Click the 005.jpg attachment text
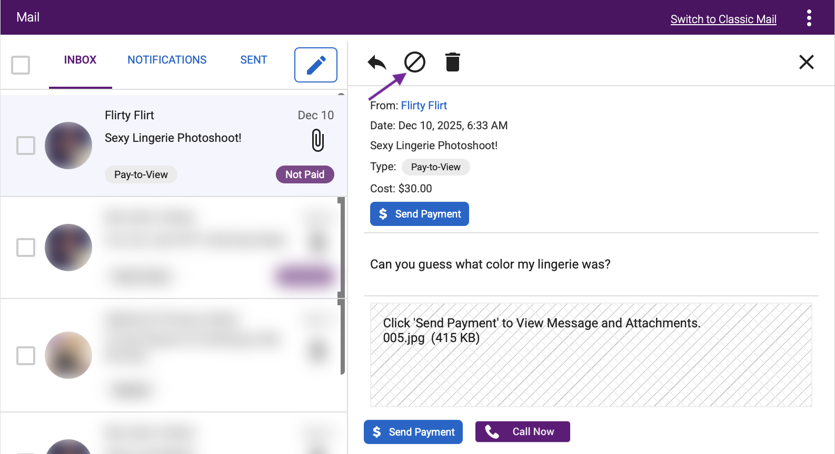 (x=431, y=338)
